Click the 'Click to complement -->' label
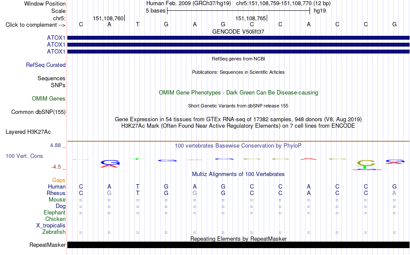410x255 pixels. 35,25
